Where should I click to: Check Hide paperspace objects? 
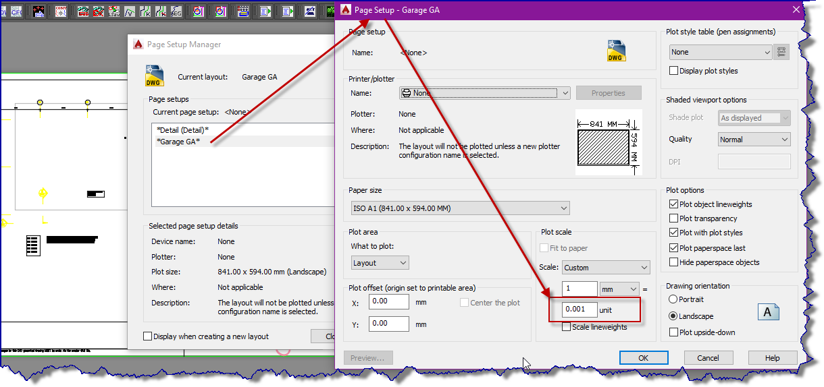(x=674, y=262)
